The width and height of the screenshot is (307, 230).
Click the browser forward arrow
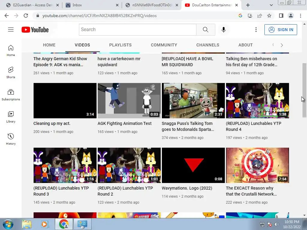point(16,16)
